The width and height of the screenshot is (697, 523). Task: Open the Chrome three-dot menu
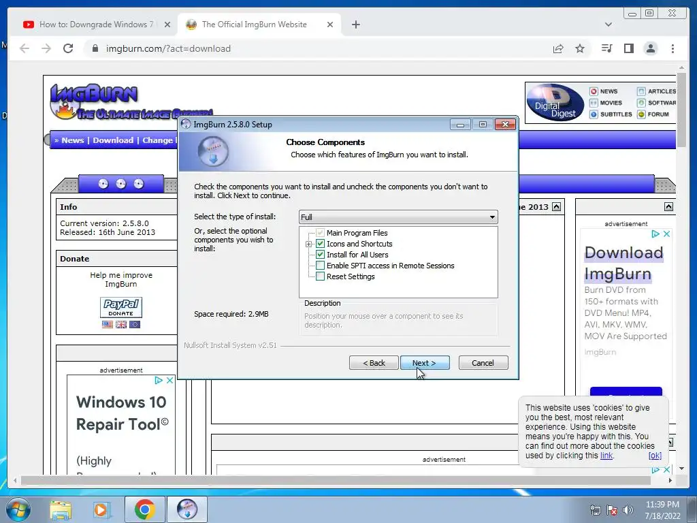point(672,48)
